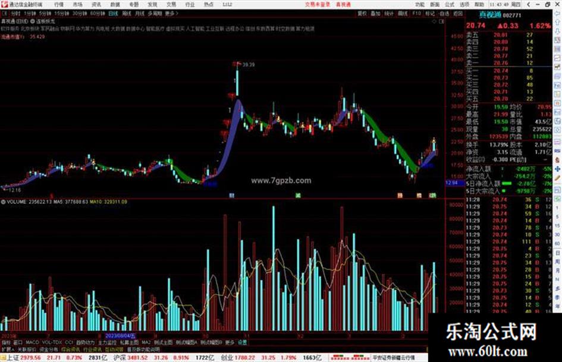Select the 分时 intraday tab

(x=15, y=13)
